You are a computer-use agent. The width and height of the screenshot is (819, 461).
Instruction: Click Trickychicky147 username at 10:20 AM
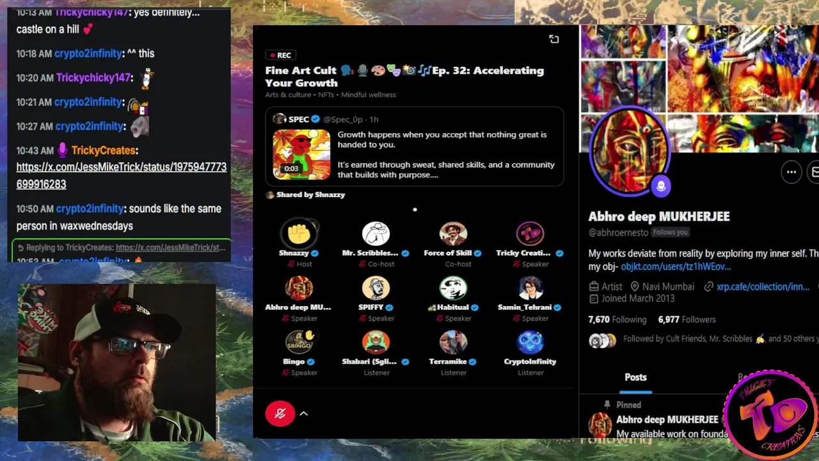click(93, 77)
